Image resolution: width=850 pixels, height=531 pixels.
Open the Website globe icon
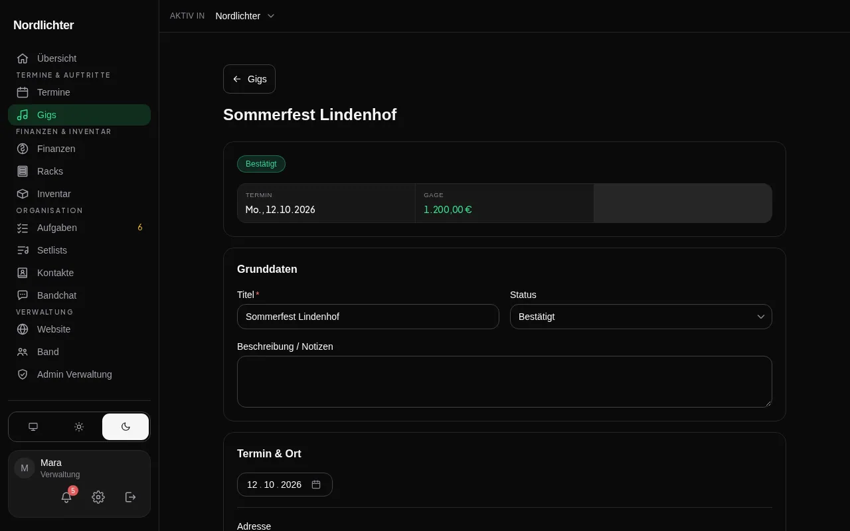23,329
